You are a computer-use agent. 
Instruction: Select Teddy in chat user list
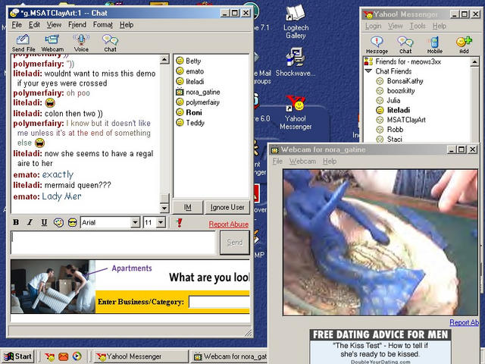190,123
